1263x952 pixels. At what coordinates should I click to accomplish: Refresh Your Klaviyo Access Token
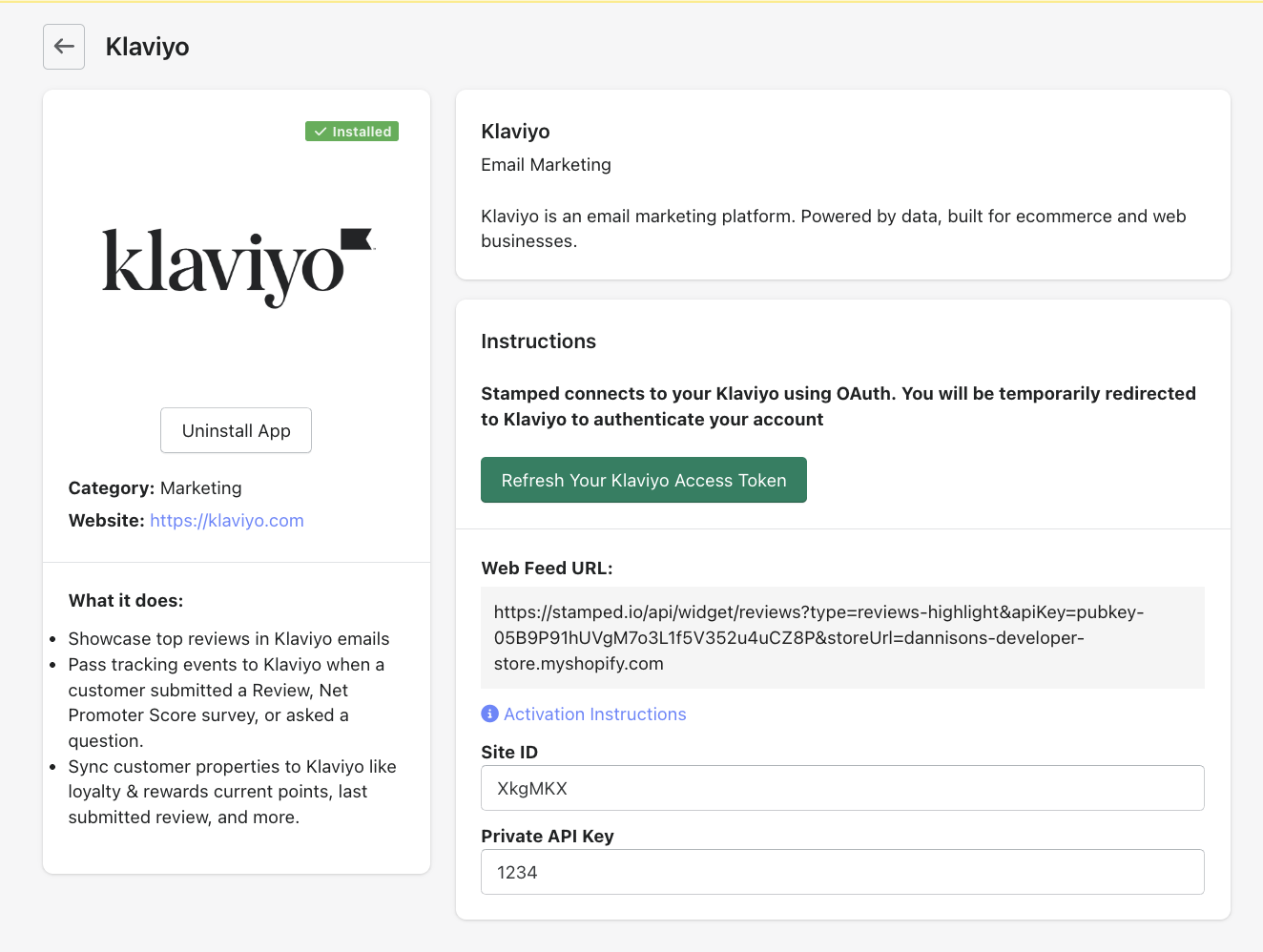(x=643, y=480)
